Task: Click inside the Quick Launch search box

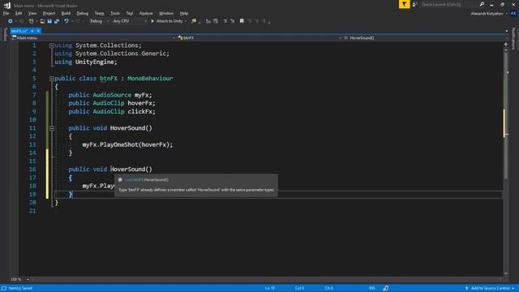Action: [x=448, y=4]
